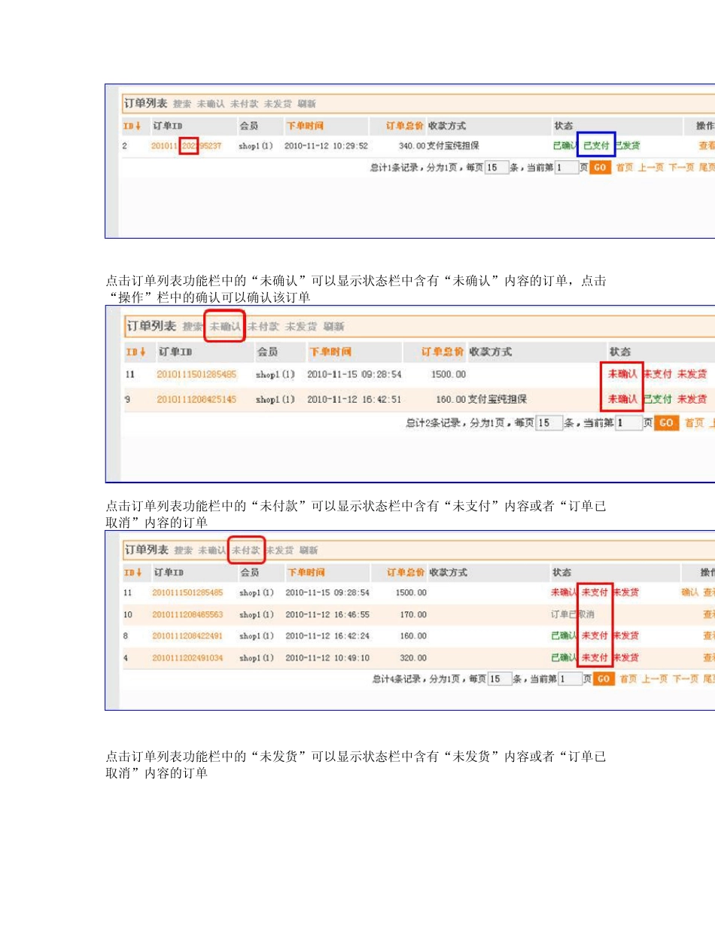Click 未确认 filter in the one-record order list
The height and width of the screenshot is (926, 715).
210,104
